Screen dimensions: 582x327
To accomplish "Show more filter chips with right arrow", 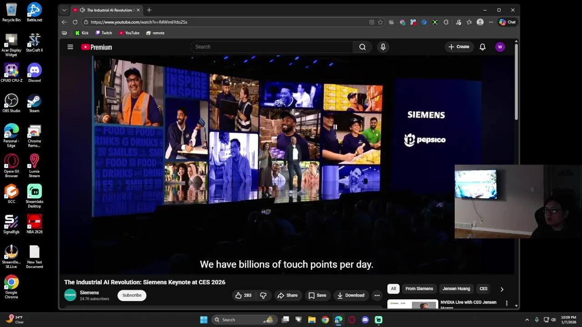I will 502,289.
